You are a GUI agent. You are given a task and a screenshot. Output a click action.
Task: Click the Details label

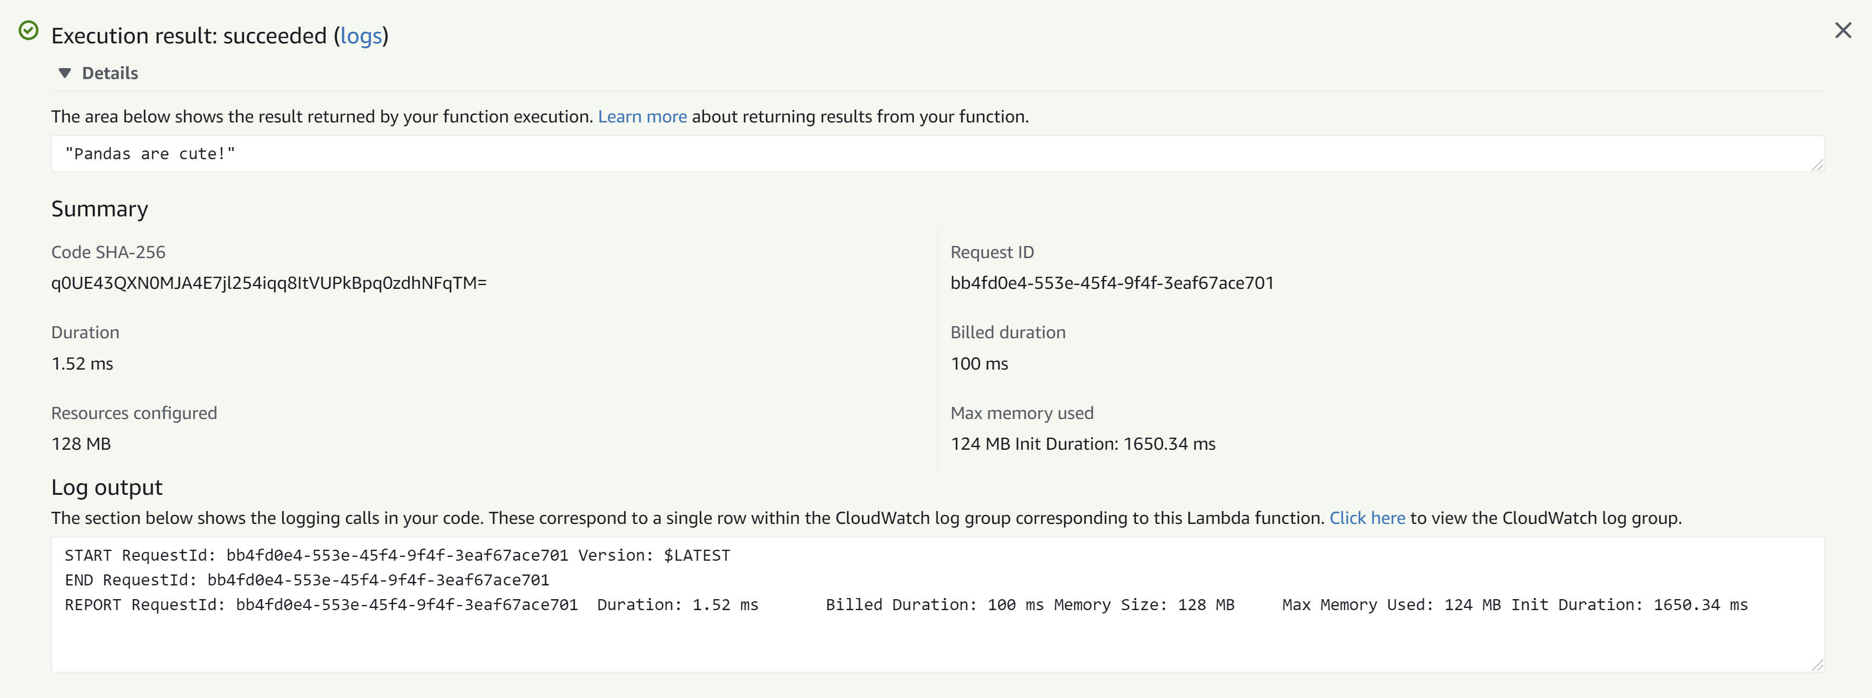tap(110, 74)
